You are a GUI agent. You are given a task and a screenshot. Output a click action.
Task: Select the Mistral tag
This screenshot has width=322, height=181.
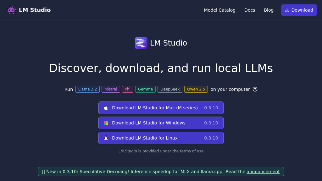click(111, 89)
